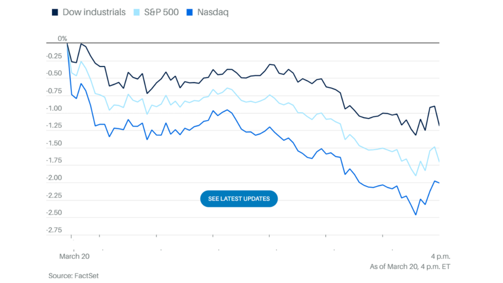Toggle the Nasdaq legend label

point(213,12)
